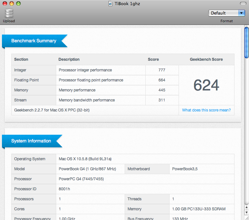Image resolution: width=249 pixels, height=220 pixels.
Task: Click "PowerBook G4 (1 GHz/867 MHz)" value
Action: [87, 169]
